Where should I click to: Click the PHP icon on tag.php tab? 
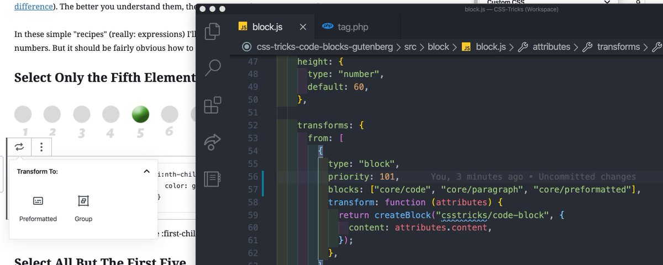[328, 26]
